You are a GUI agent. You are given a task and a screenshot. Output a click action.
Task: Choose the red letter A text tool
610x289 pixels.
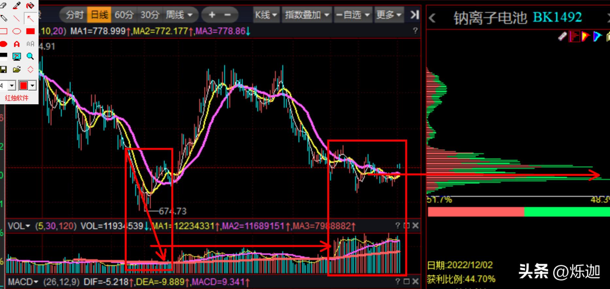click(x=17, y=44)
